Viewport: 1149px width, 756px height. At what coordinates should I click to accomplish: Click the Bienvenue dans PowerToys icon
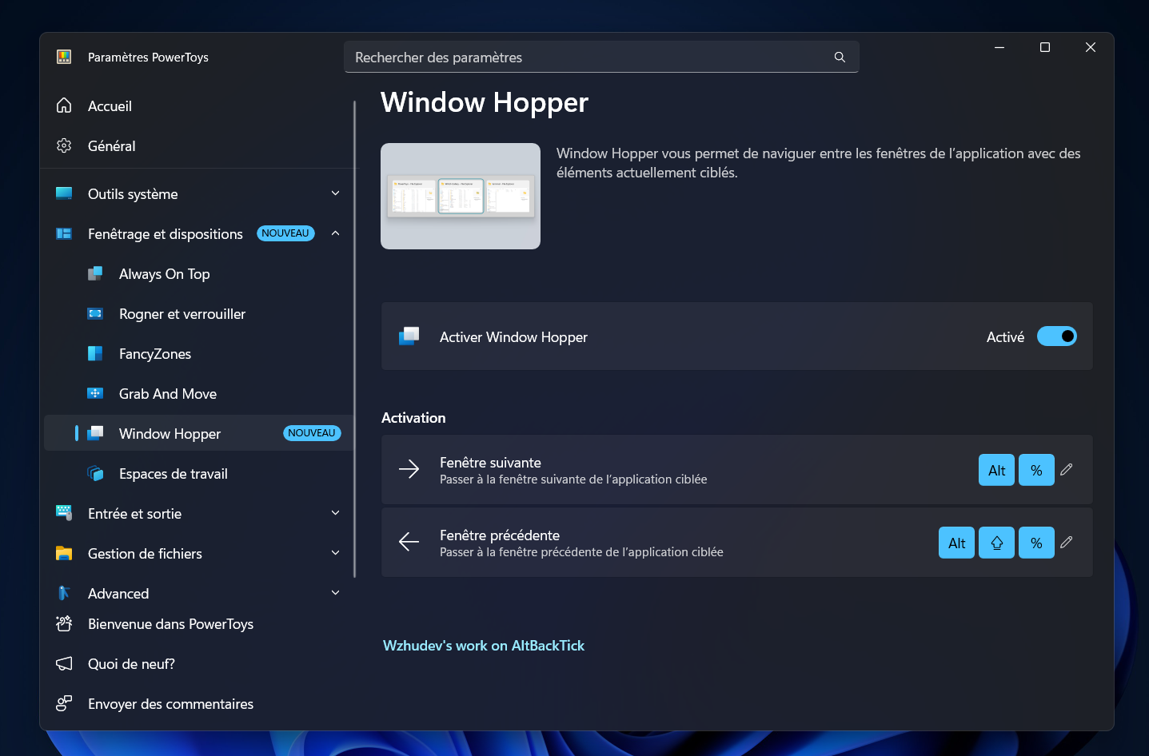[x=64, y=623]
